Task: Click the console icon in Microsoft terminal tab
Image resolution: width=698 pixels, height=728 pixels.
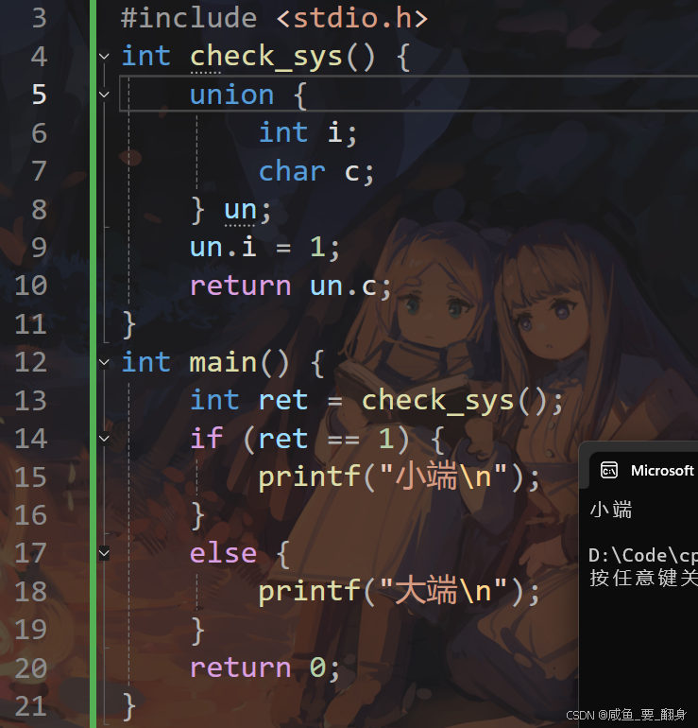Action: (608, 470)
